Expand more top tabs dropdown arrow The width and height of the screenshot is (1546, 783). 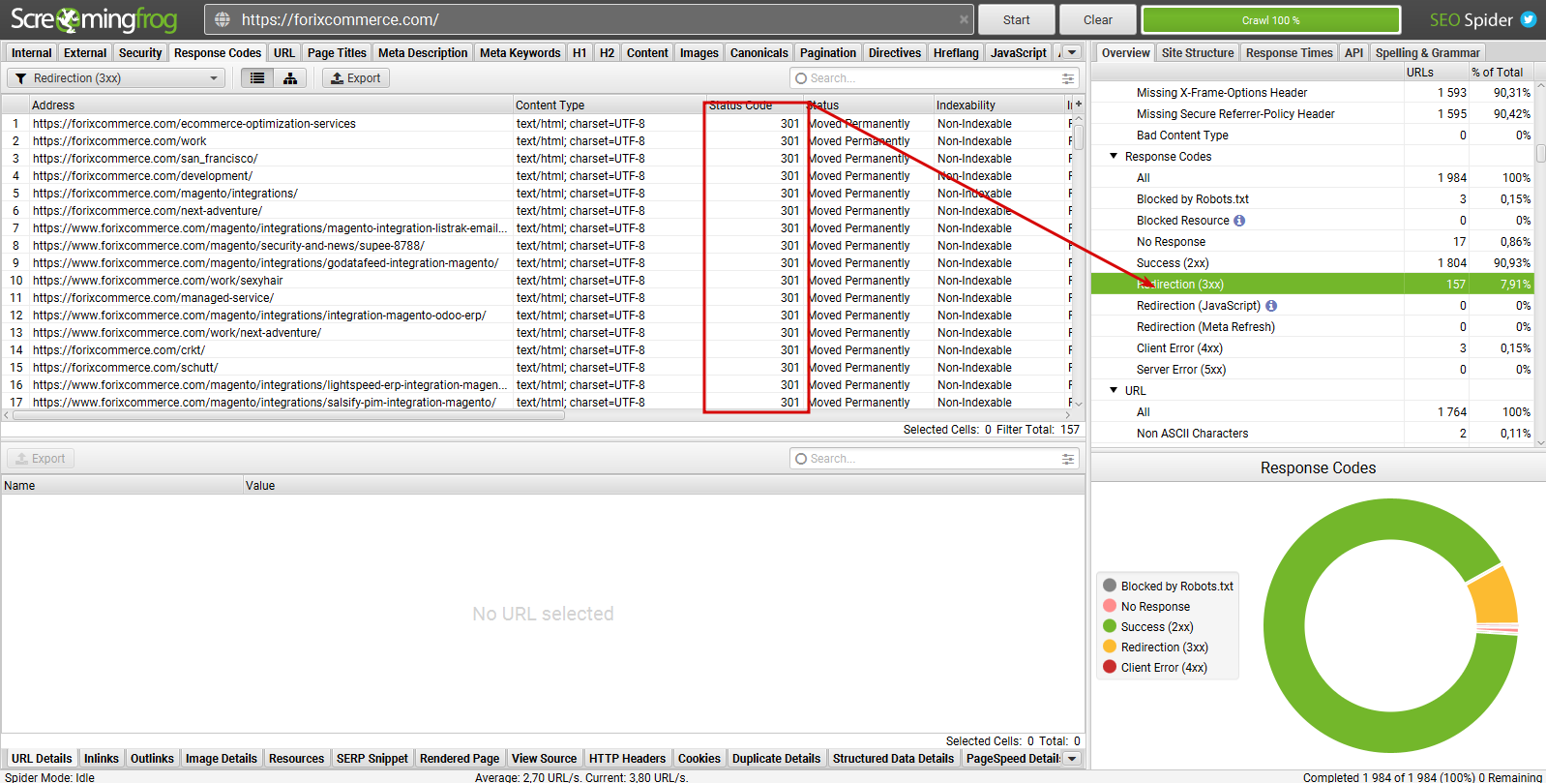click(1072, 53)
